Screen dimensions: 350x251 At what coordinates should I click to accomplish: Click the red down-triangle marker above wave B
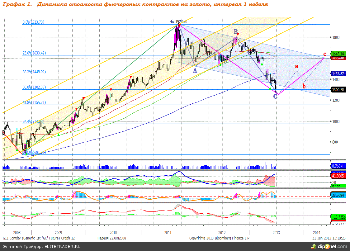[x=238, y=34]
